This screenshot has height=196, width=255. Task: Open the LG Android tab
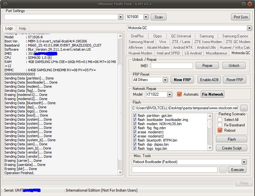pyautogui.click(x=193, y=53)
